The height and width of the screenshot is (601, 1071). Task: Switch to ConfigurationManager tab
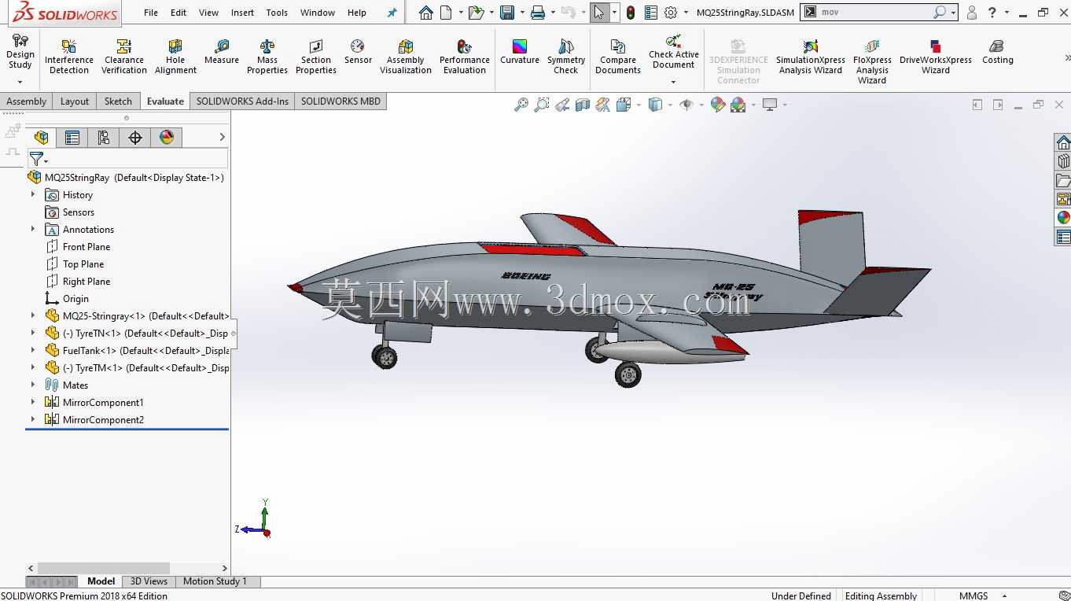click(x=104, y=138)
